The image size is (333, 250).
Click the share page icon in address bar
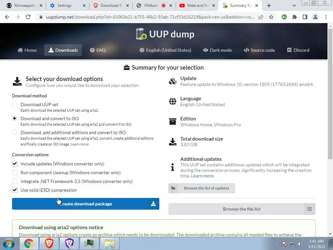(261, 17)
